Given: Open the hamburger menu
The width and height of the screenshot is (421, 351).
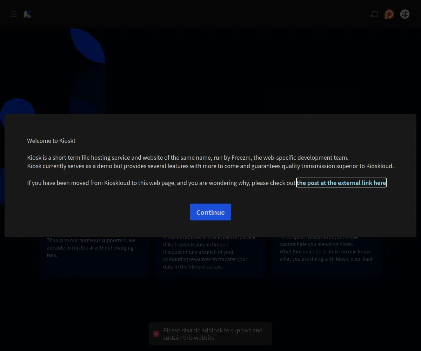Looking at the screenshot, I should 14,14.
